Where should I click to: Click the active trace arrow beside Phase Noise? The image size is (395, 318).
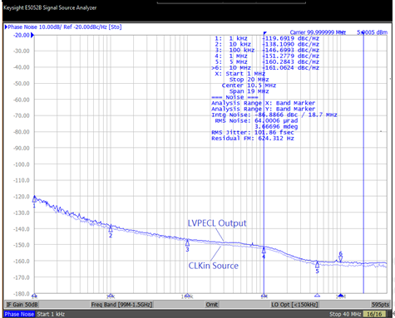[x=6, y=27]
